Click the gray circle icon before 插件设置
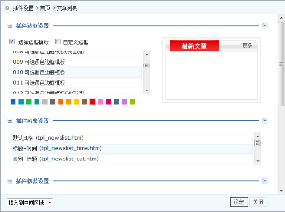The image size is (285, 212). coord(7,8)
